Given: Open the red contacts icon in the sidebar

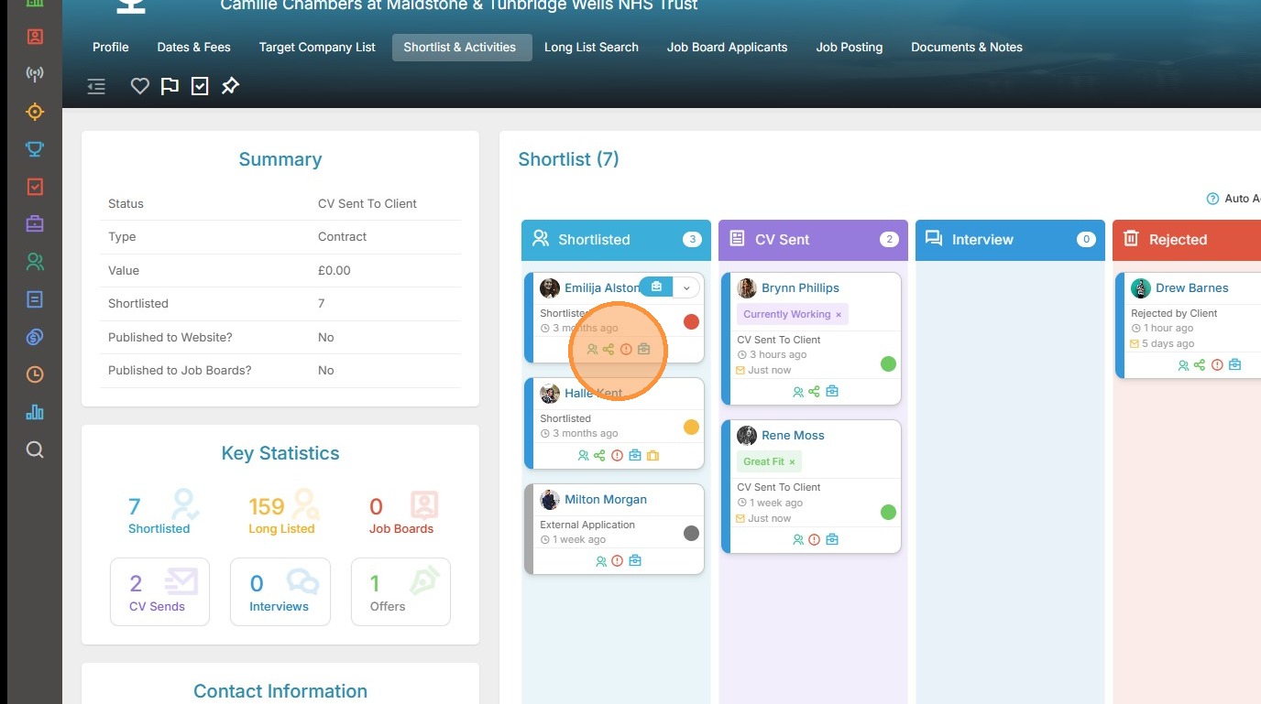Looking at the screenshot, I should point(35,37).
